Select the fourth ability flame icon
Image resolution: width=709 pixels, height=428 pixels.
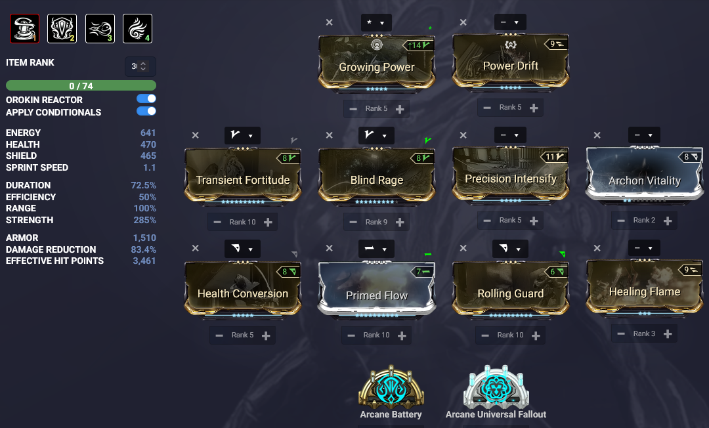[x=137, y=28]
